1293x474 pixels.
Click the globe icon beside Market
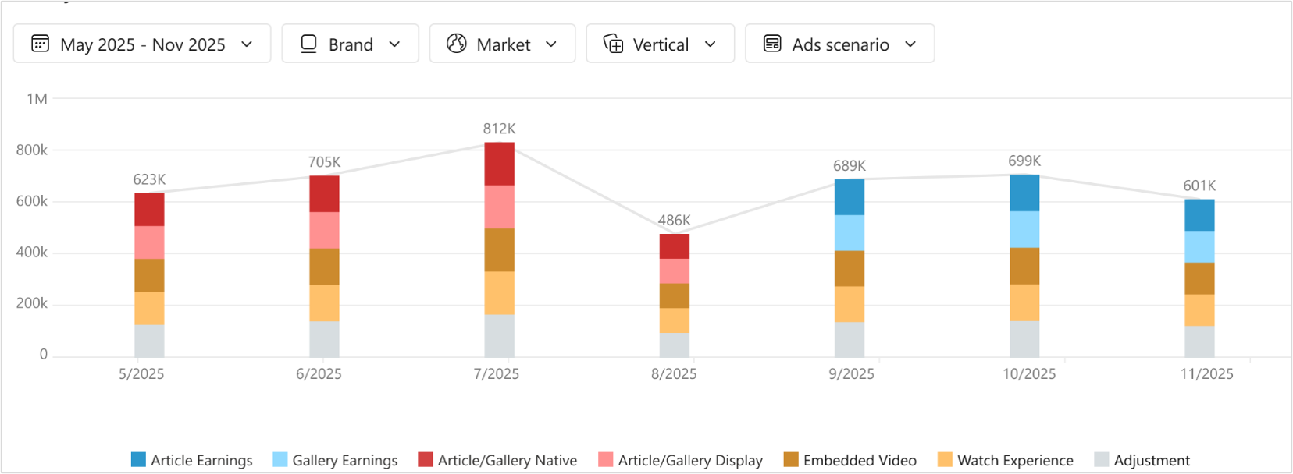coord(456,44)
